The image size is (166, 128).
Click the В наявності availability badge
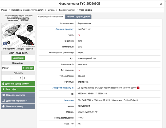coord(28,68)
